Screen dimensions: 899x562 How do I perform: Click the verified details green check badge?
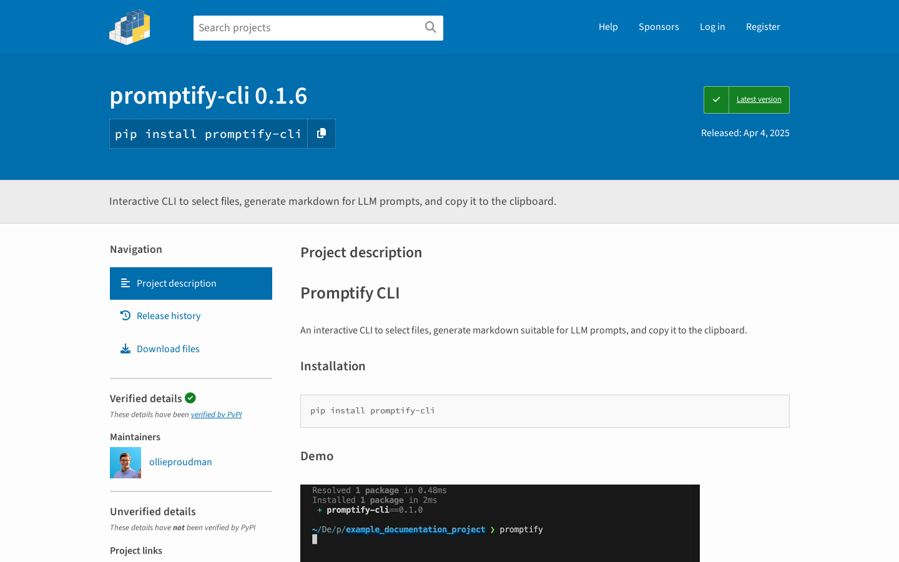[190, 398]
